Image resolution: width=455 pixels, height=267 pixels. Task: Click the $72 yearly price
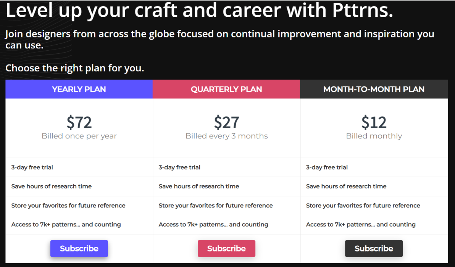pyautogui.click(x=79, y=122)
